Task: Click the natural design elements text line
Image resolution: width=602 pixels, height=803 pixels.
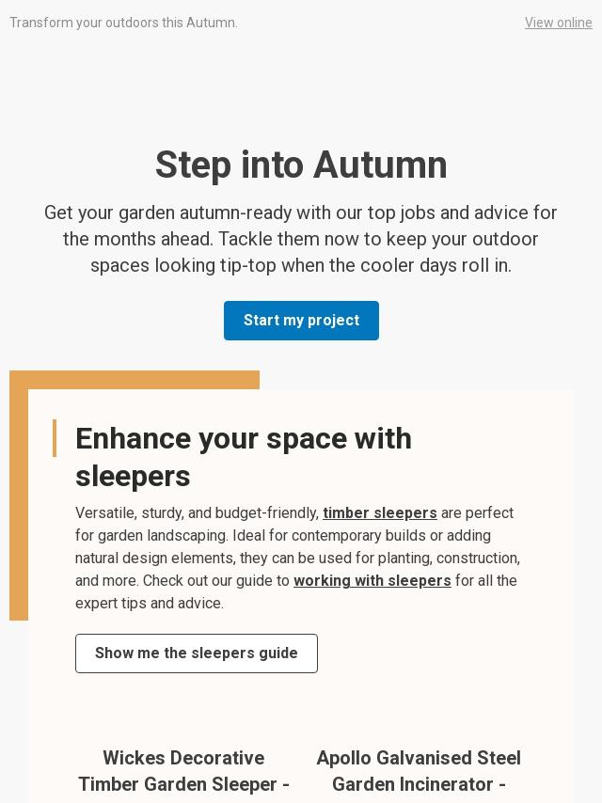Action: tap(297, 558)
